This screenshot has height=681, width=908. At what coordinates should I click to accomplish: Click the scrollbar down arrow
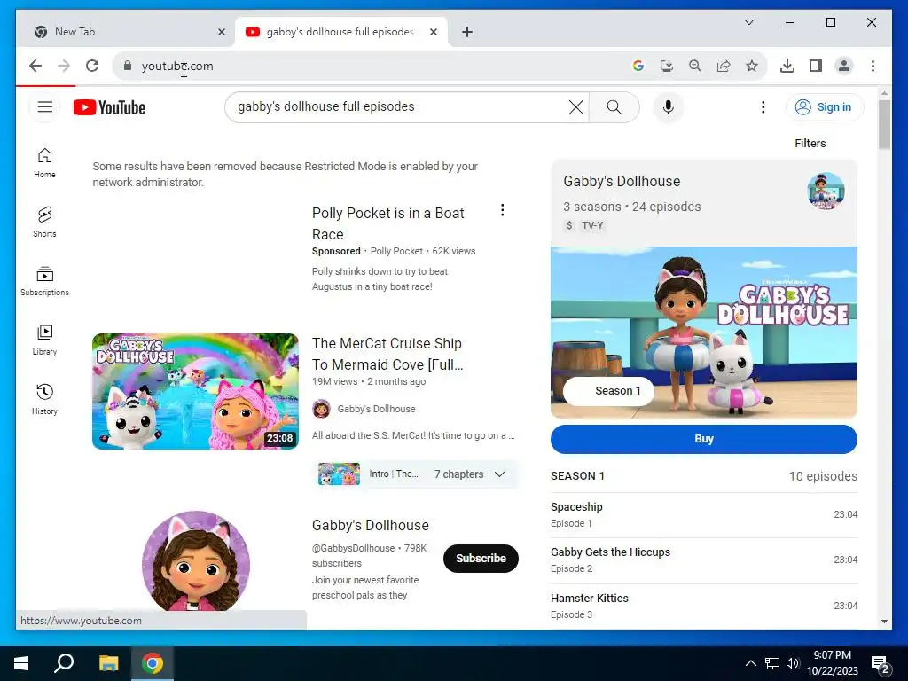(x=884, y=622)
